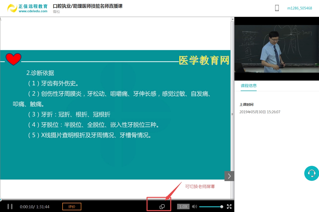Click the course title 口腔执业/助理医师技能名师直播课
Image resolution: width=319 pixels, height=212 pixels.
coord(88,6)
